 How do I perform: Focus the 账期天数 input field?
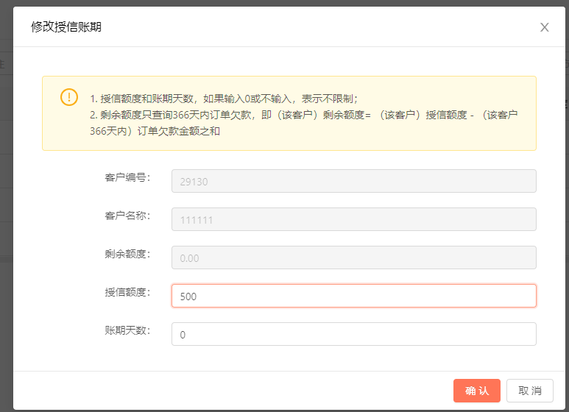pyautogui.click(x=354, y=334)
